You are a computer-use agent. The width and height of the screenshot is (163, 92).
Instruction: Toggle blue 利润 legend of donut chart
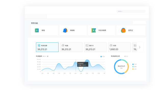click(x=134, y=64)
